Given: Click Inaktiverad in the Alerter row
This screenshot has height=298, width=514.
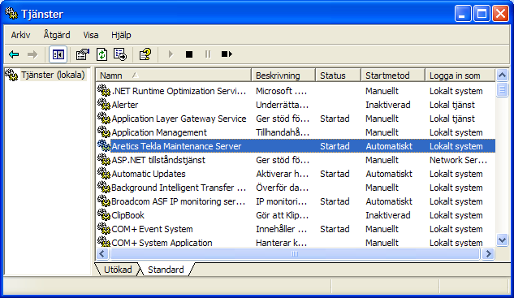Looking at the screenshot, I should pyautogui.click(x=388, y=105).
